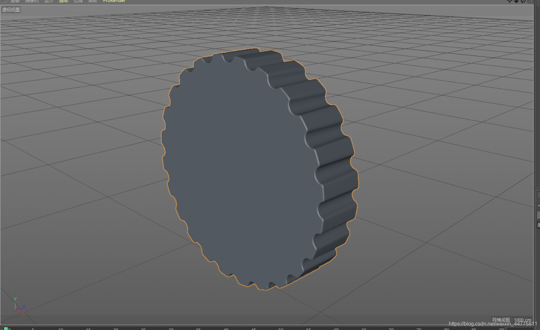Click the 透视视图 perspective view label

pos(11,10)
